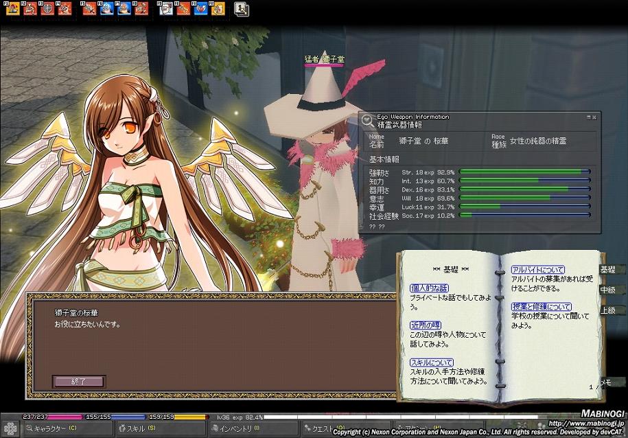Image resolution: width=628 pixels, height=438 pixels.
Task: Click the pink HP bar 237/237
Action: pyautogui.click(x=52, y=417)
